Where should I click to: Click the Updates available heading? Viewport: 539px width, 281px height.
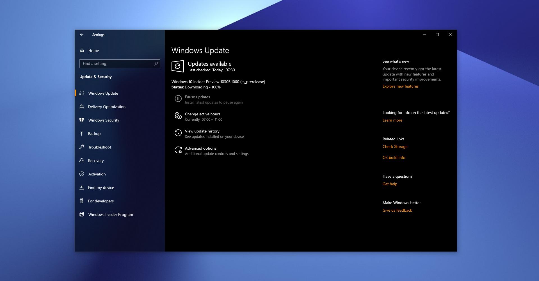click(x=210, y=64)
